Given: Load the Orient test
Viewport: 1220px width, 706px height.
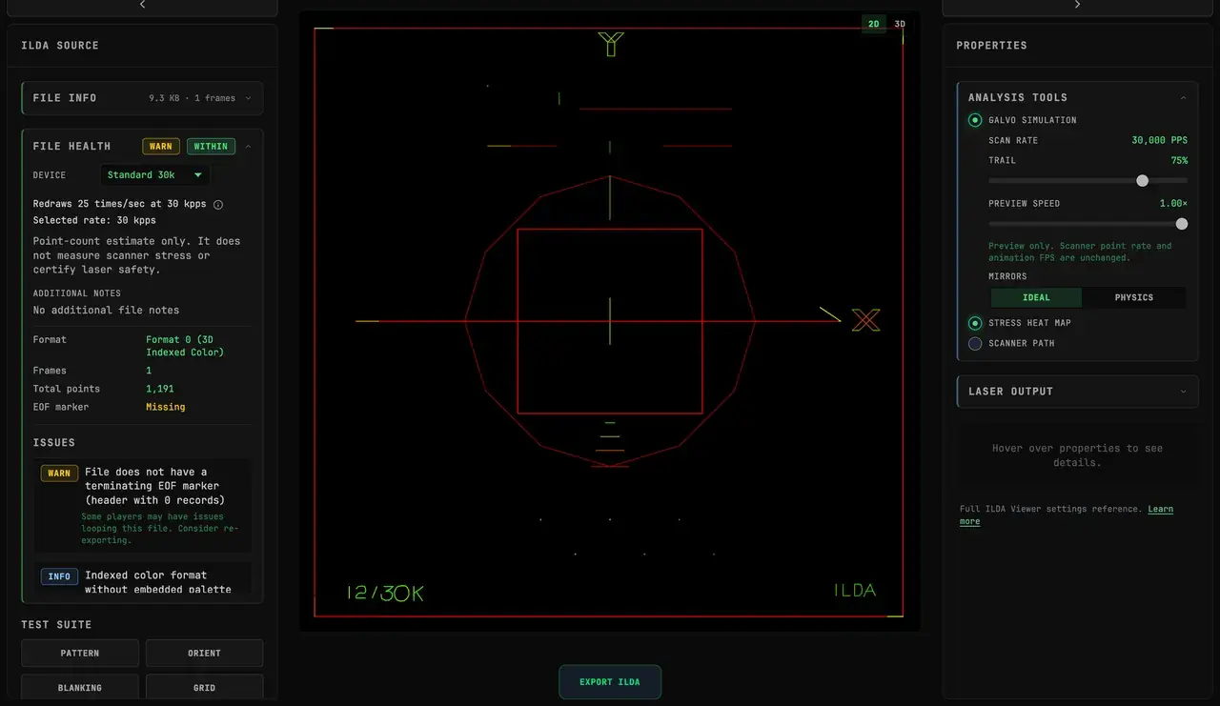Looking at the screenshot, I should coord(204,654).
